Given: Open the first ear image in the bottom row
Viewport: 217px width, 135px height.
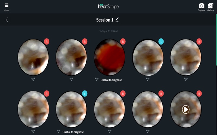Looking at the screenshot, I should click(x=33, y=109).
